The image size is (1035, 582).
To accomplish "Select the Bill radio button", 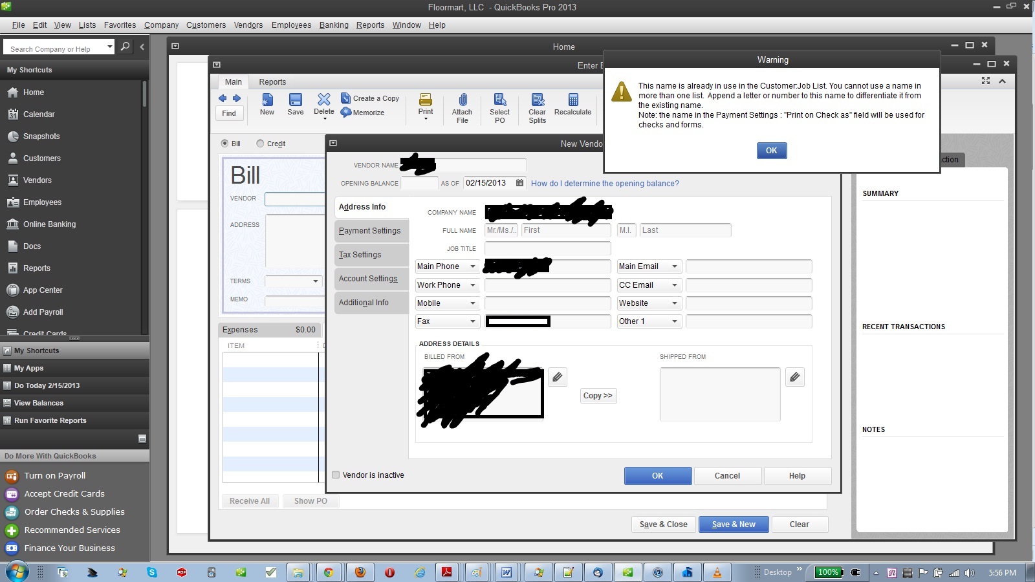I will click(x=224, y=144).
